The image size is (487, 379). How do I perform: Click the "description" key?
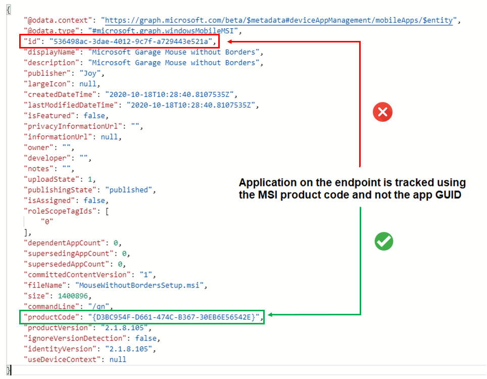pos(51,63)
